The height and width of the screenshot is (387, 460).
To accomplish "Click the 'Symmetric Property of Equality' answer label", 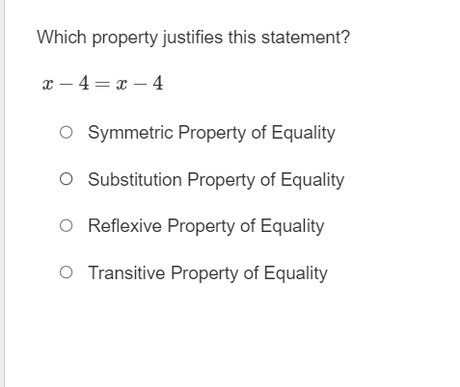I will [x=211, y=133].
